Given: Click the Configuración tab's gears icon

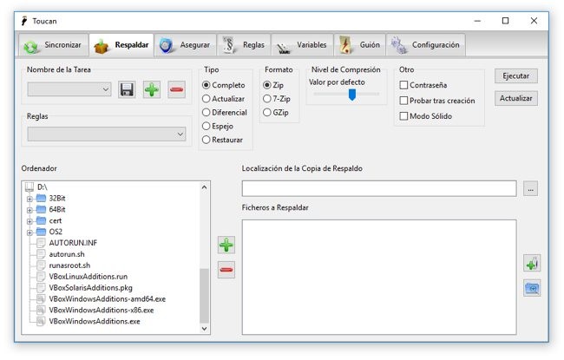Looking at the screenshot, I should (x=398, y=45).
